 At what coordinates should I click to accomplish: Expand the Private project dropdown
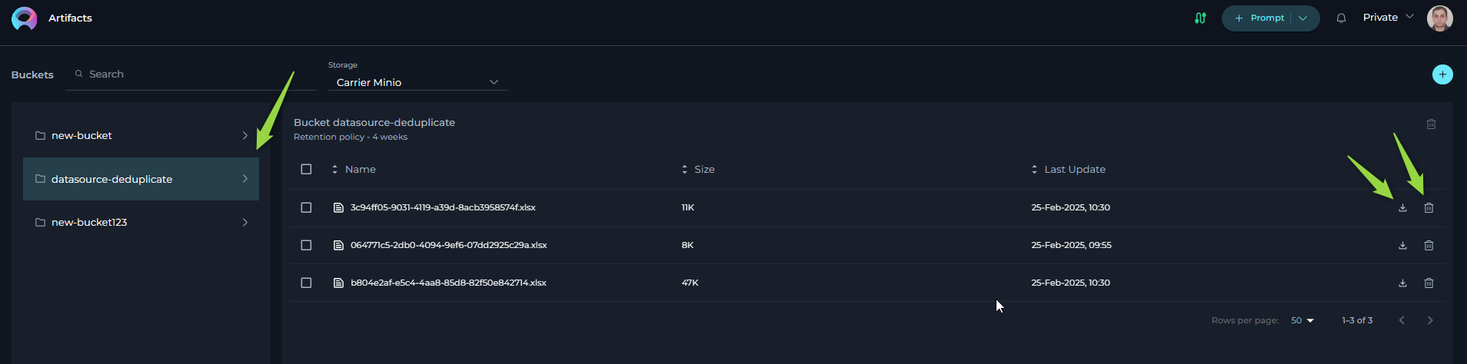1388,17
